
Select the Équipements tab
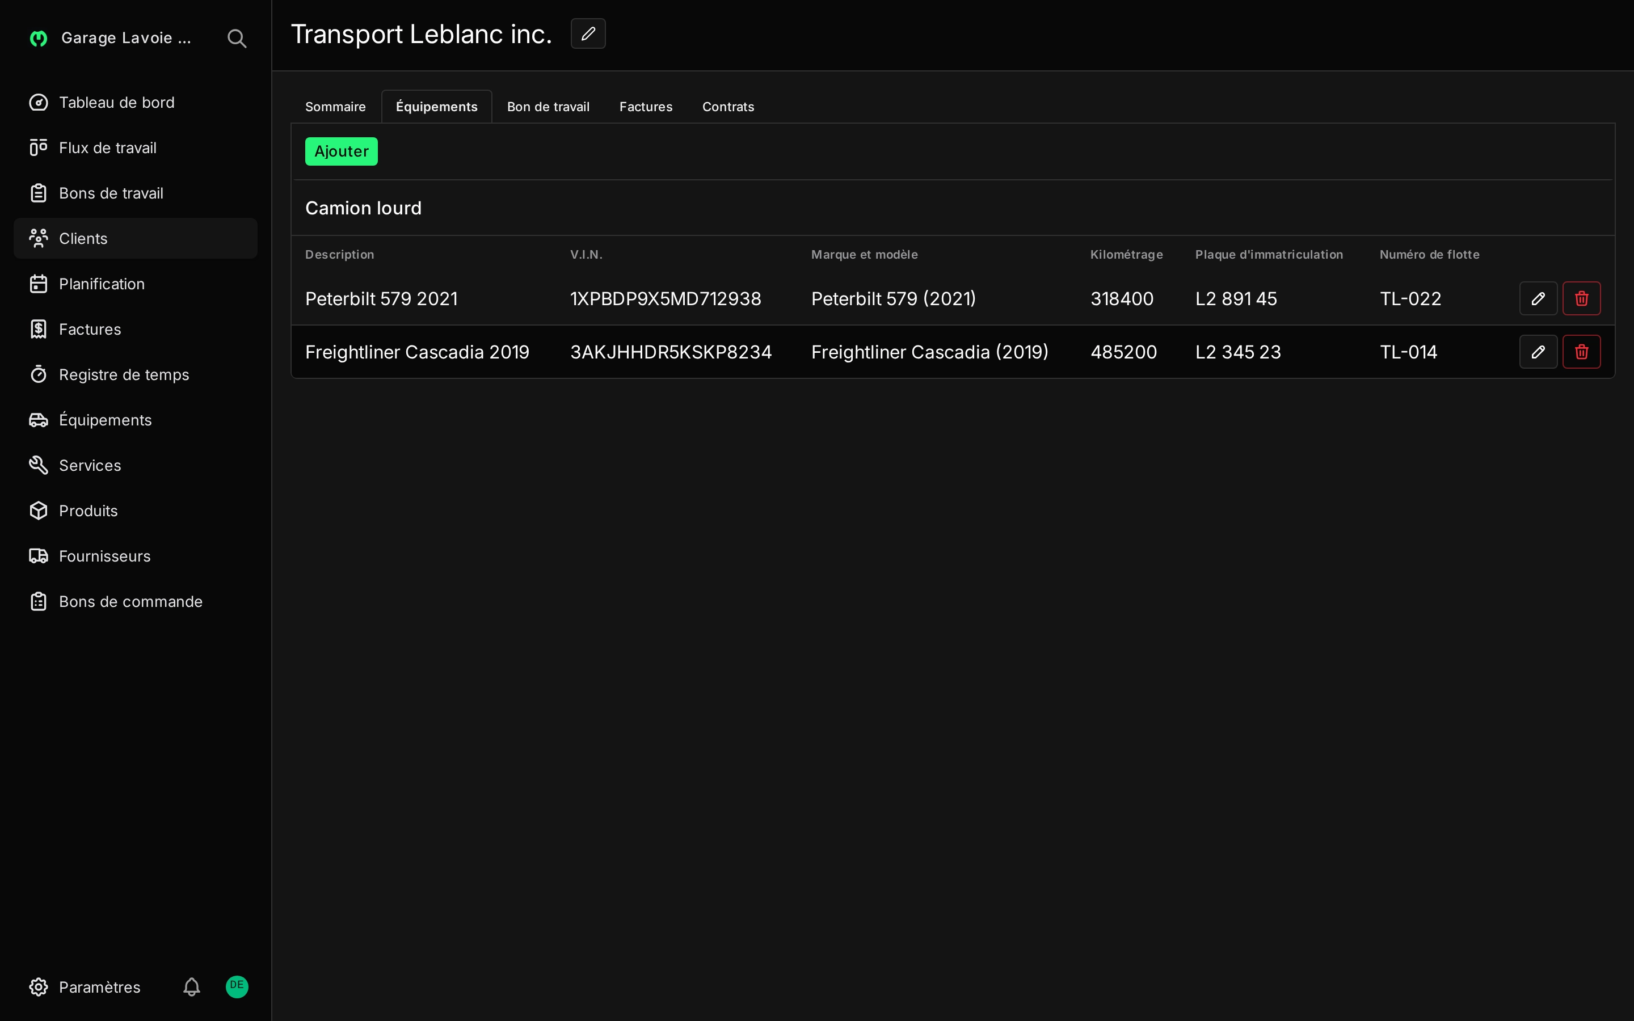(437, 107)
